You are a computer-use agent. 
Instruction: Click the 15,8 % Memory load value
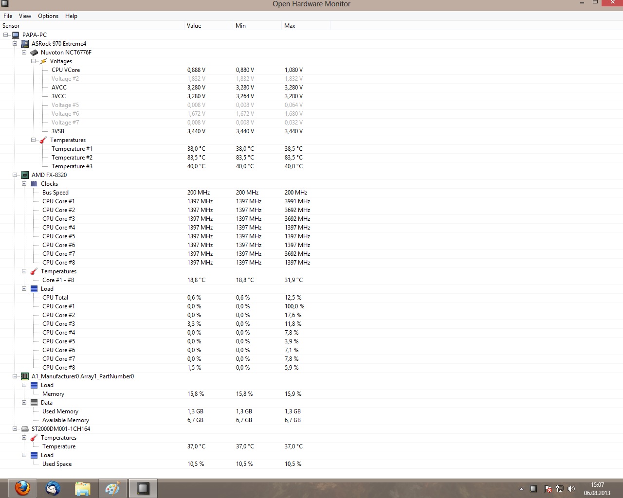[196, 394]
